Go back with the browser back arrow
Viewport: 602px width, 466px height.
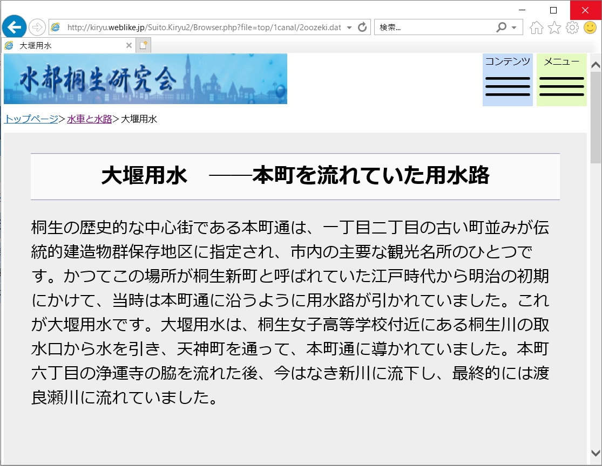(14, 27)
